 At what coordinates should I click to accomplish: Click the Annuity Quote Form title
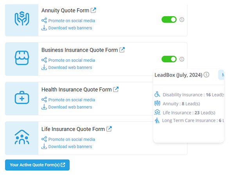65,11
